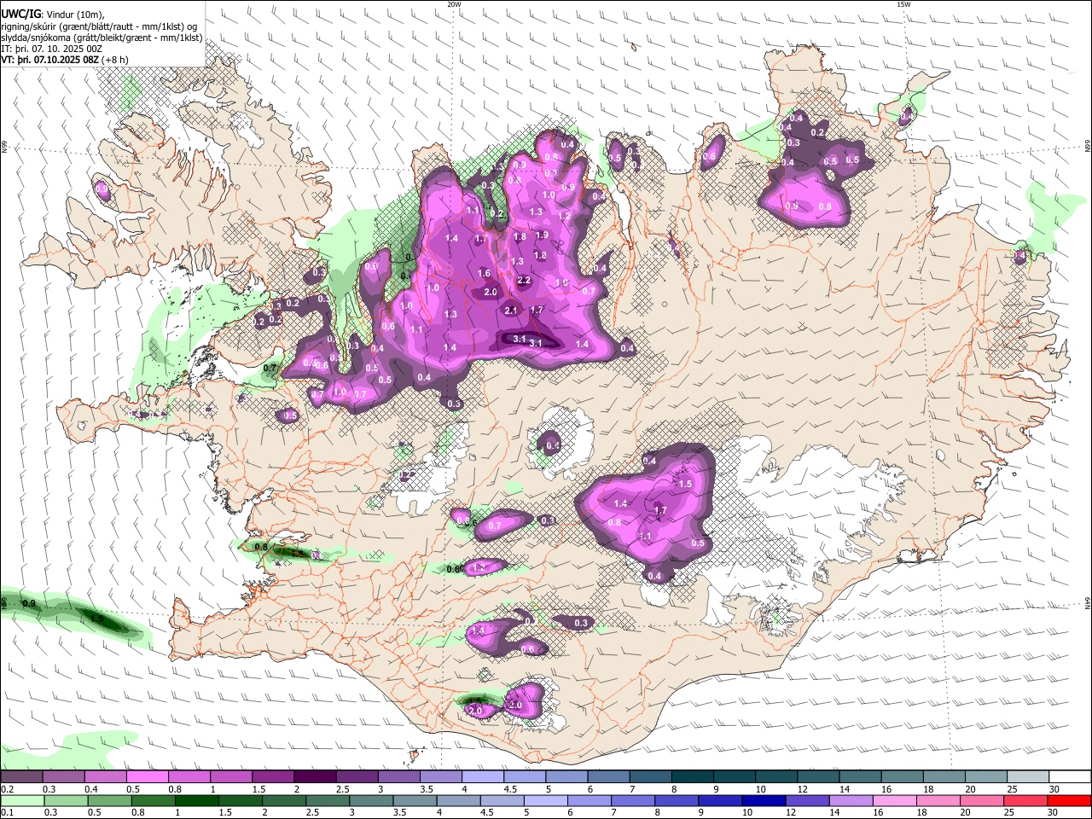Click the light pink 16–18 lower legend swatch
Image resolution: width=1092 pixels, height=819 pixels.
(893, 801)
